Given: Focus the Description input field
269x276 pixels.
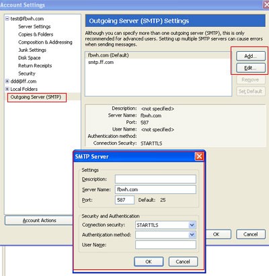Looking at the screenshot, I should pos(155,179).
